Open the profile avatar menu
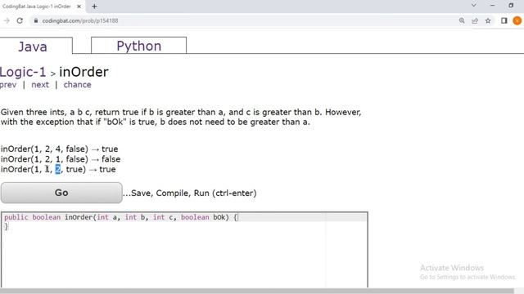Screen dimensions: 524x294 tap(517, 20)
